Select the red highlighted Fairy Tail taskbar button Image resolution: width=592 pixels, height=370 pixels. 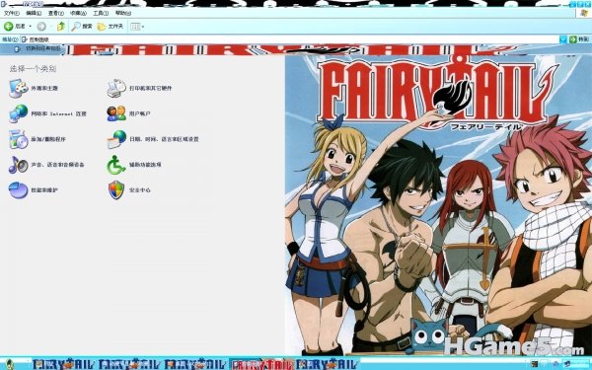(x=261, y=364)
